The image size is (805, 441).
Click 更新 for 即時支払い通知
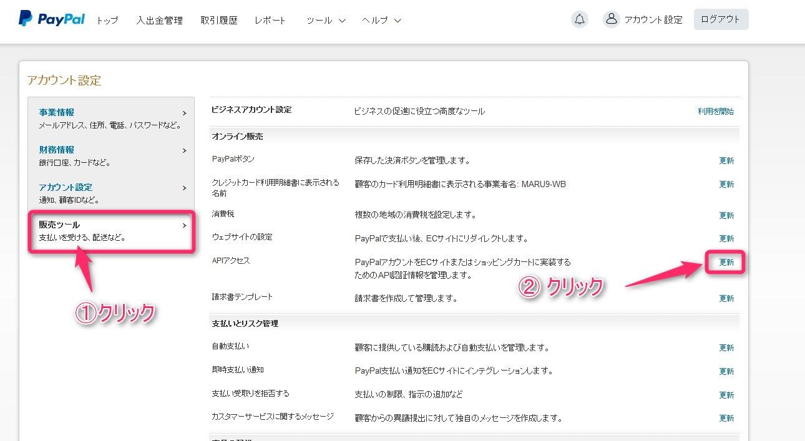tap(726, 371)
